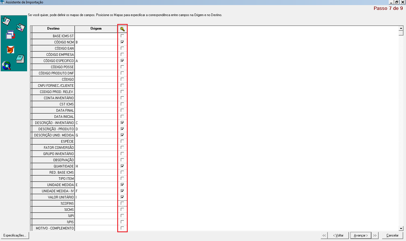Click the Word document icon in side panel

[6, 21]
